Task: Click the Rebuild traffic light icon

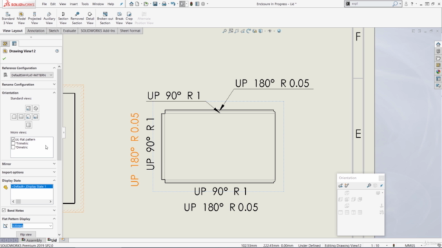Action: (x=191, y=4)
